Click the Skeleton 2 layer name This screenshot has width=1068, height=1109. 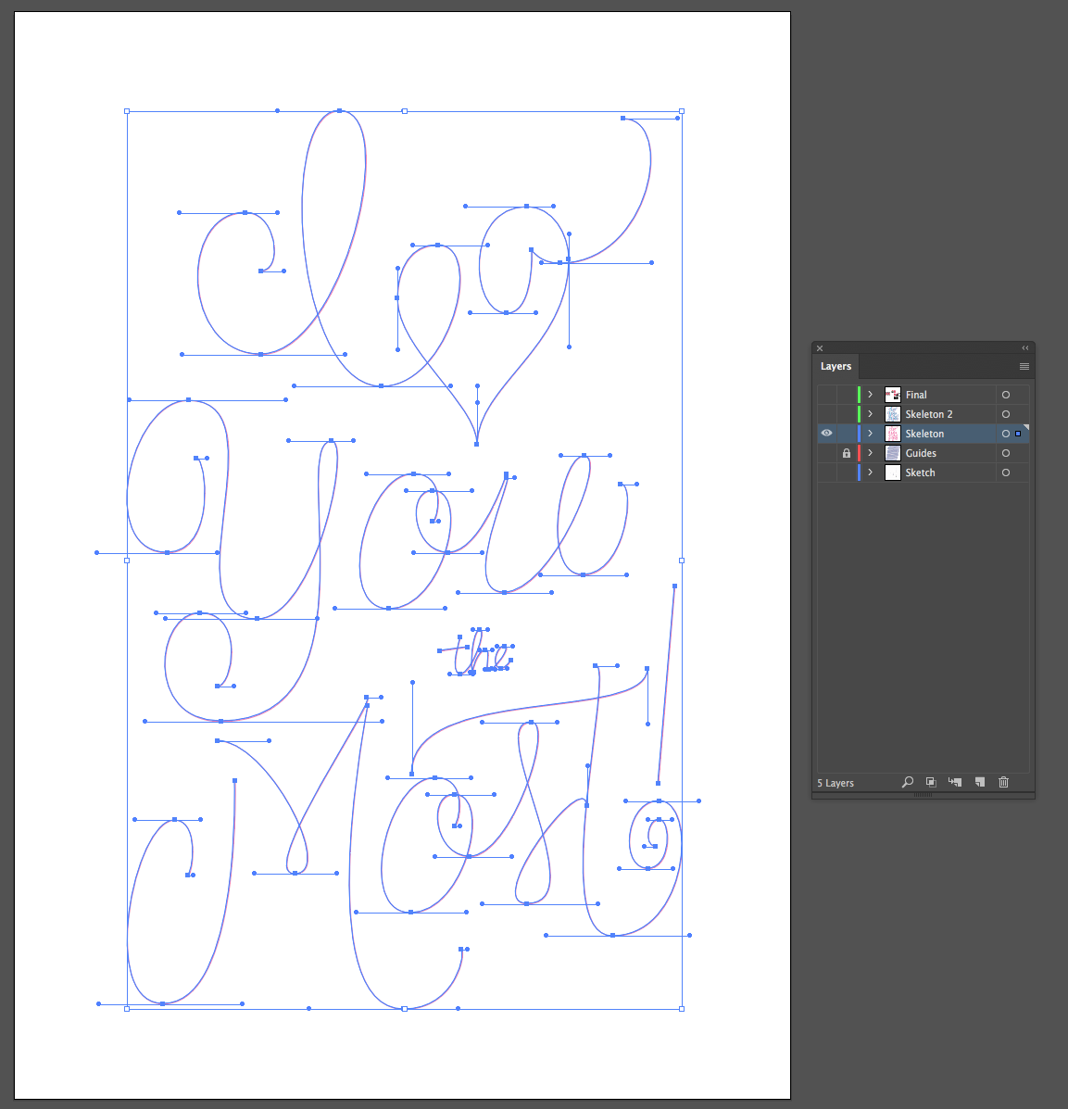(x=929, y=414)
